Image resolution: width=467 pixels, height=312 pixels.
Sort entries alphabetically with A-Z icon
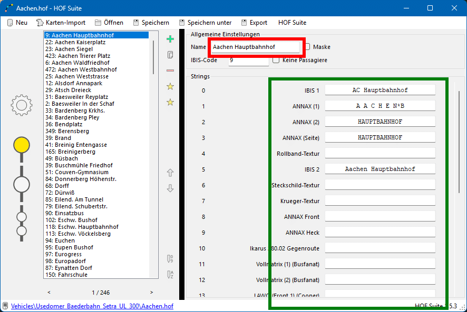click(170, 274)
